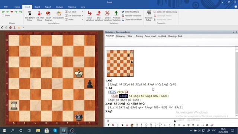Click the Prefix button
This screenshot has height=134, width=238.
[70, 19]
